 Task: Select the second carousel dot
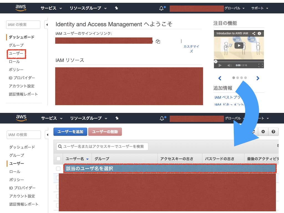[x=238, y=78]
